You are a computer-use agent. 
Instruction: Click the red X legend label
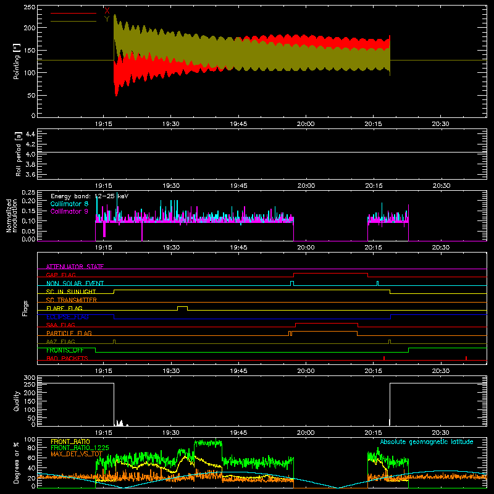[x=107, y=10]
